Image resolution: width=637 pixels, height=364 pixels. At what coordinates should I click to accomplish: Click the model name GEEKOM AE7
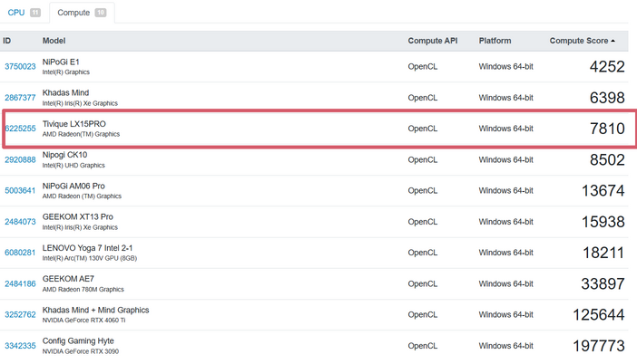(68, 279)
